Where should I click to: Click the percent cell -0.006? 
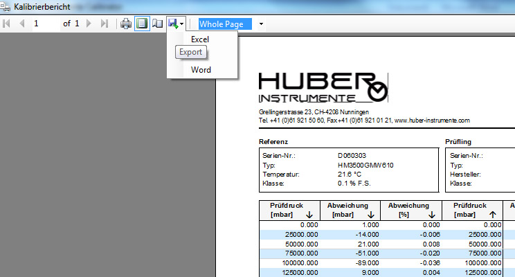[431, 235]
